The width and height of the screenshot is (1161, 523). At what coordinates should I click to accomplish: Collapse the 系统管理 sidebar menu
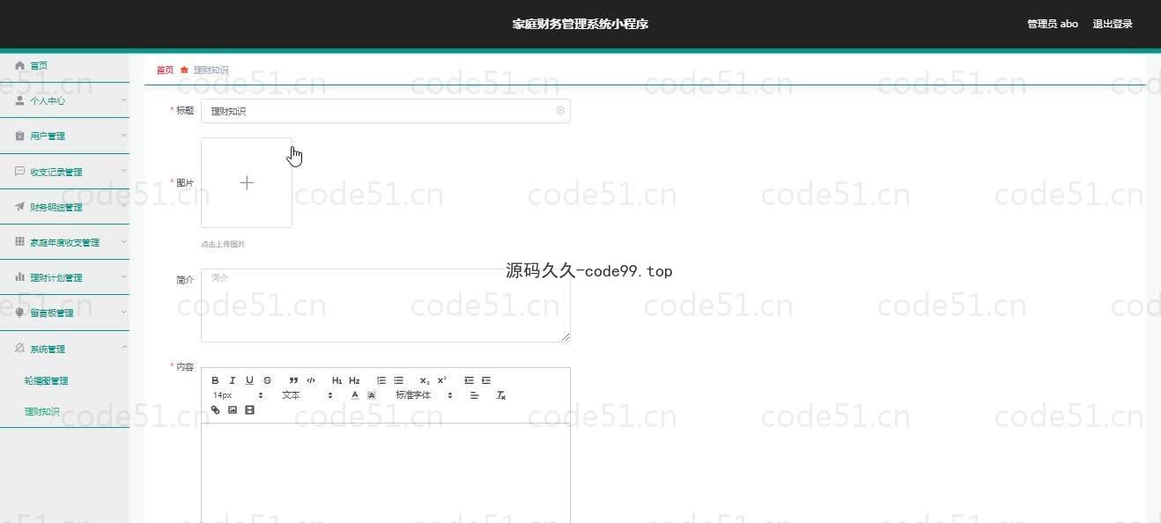[64, 349]
